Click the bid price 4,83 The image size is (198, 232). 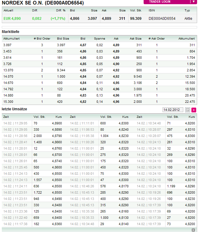click(x=83, y=95)
